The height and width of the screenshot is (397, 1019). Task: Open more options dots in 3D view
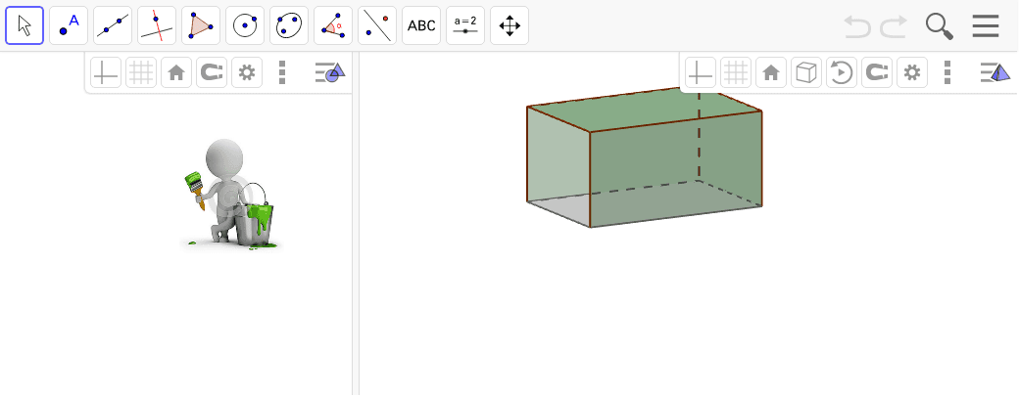[947, 72]
